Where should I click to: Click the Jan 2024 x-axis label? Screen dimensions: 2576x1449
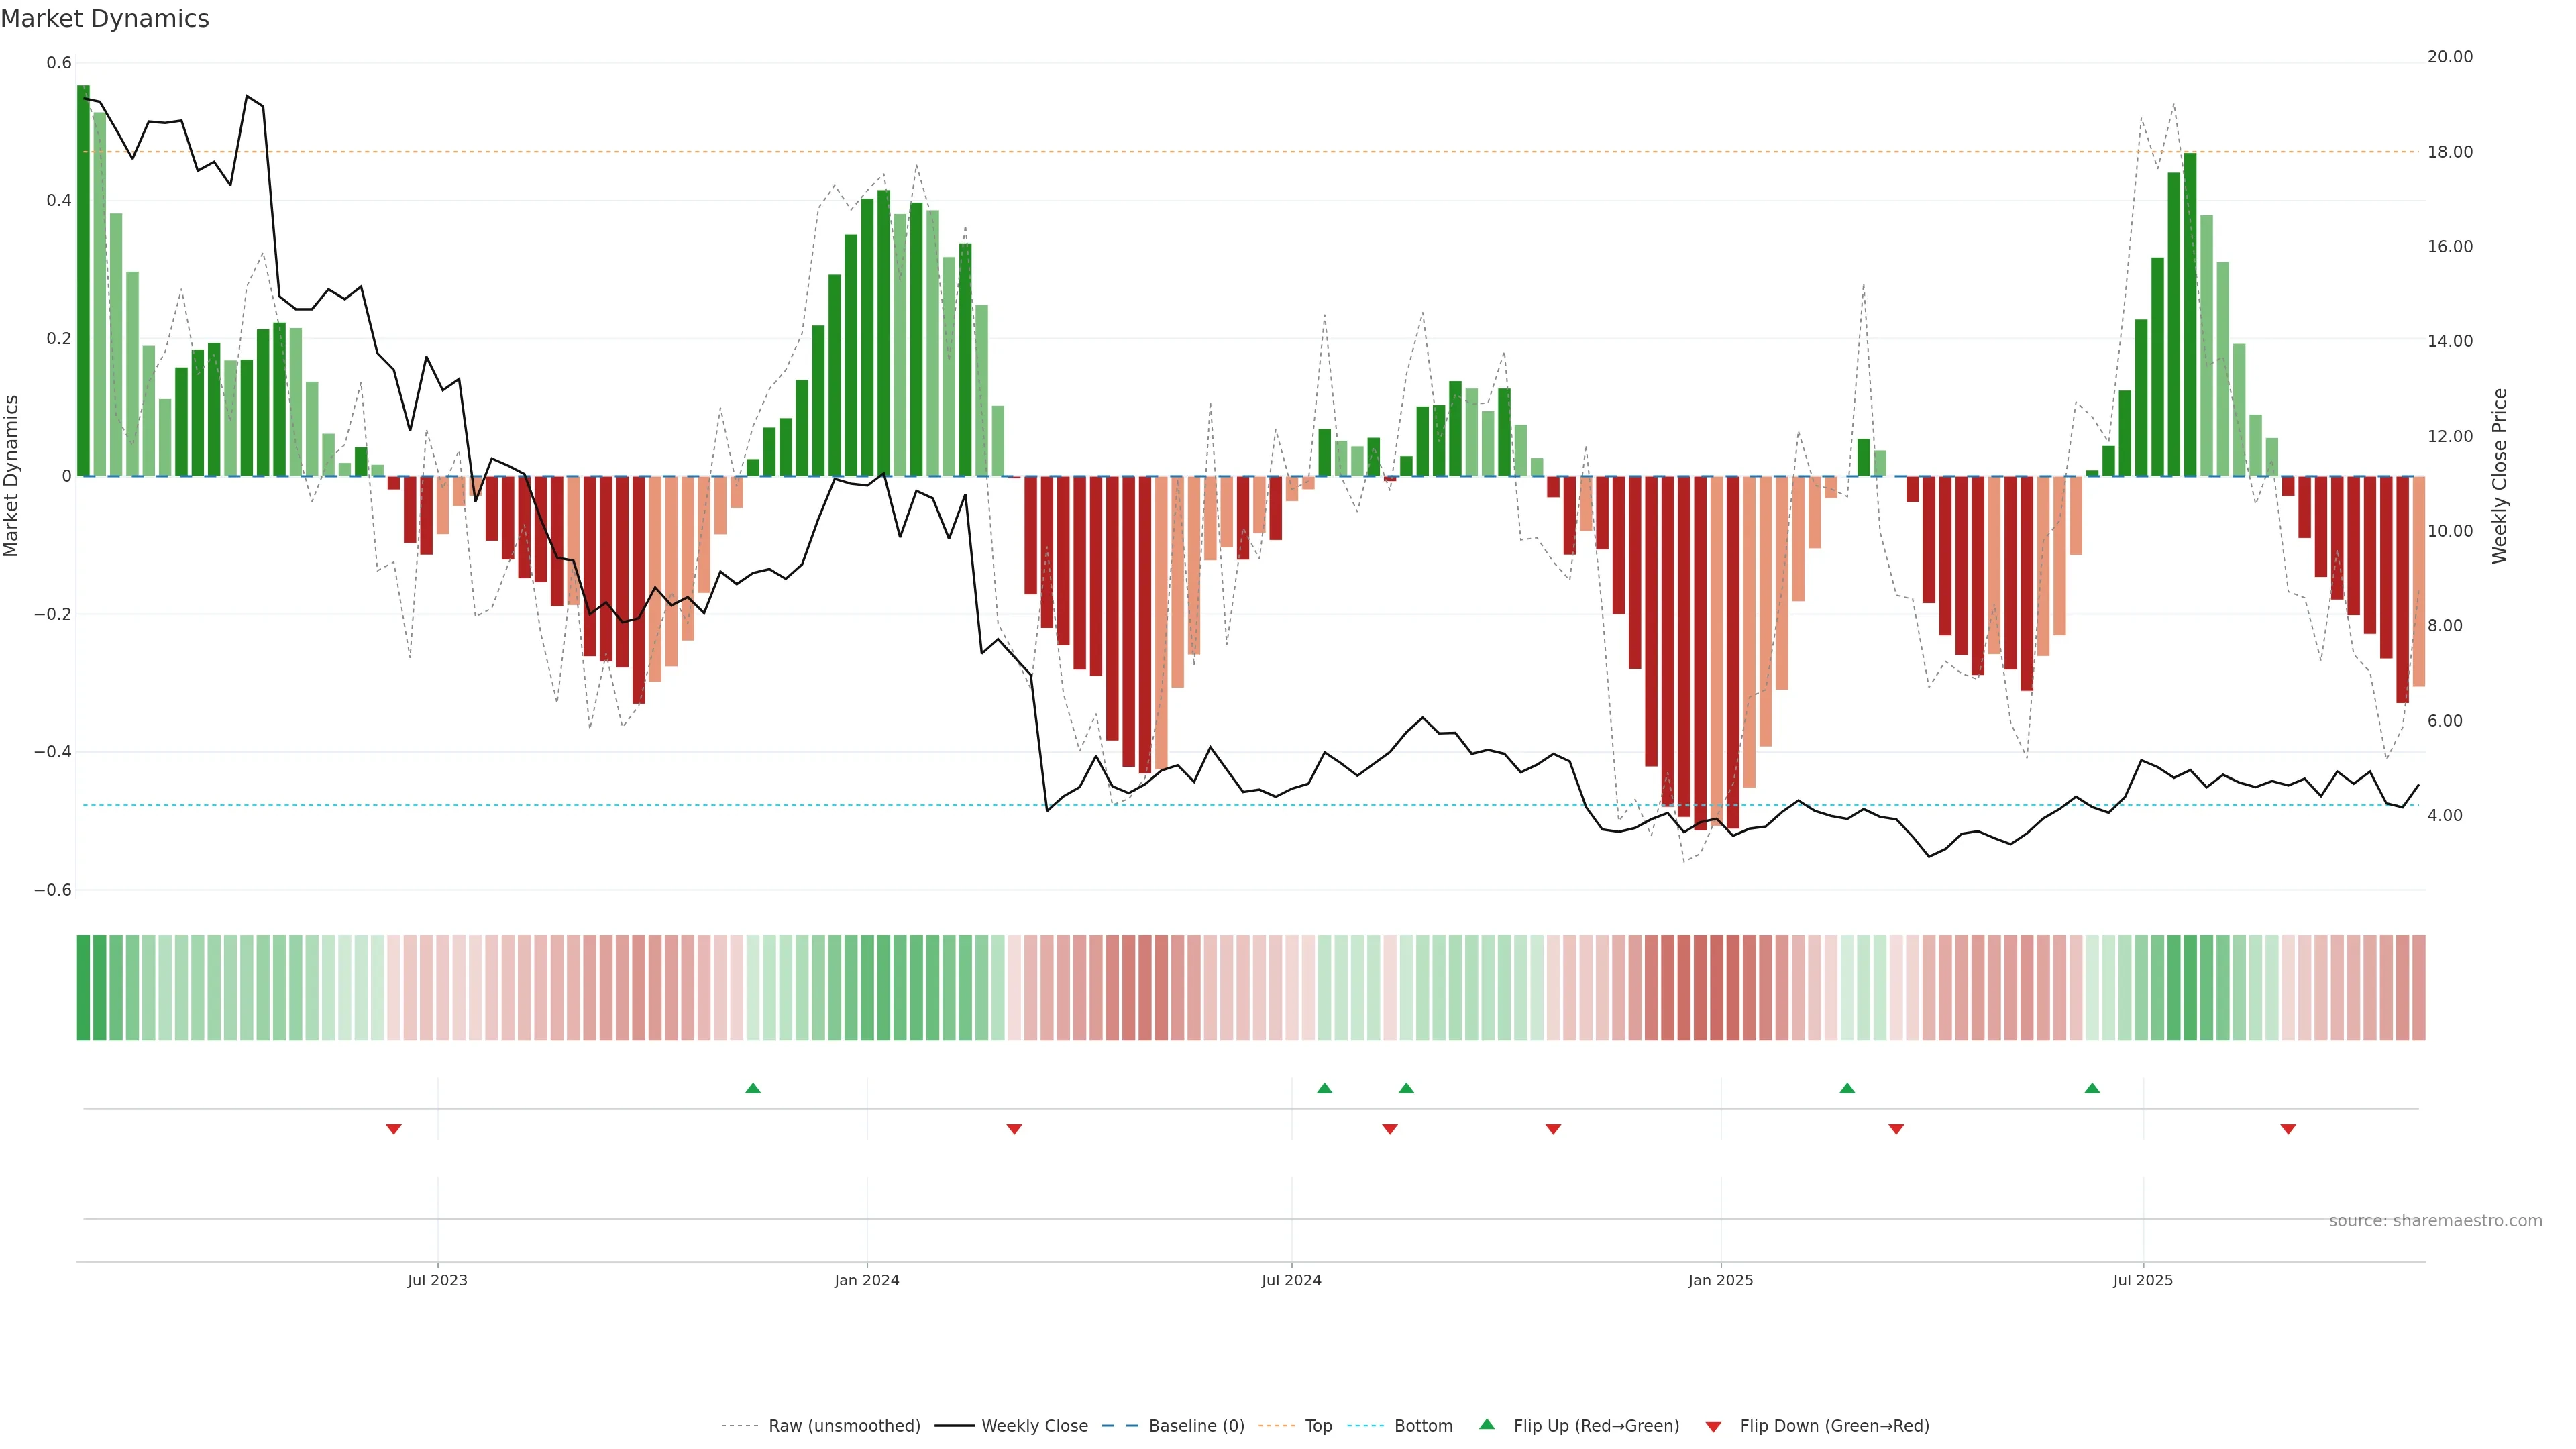pyautogui.click(x=867, y=1280)
